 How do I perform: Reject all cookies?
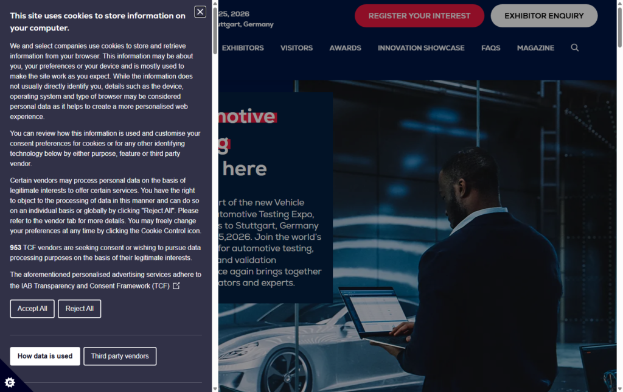point(80,309)
